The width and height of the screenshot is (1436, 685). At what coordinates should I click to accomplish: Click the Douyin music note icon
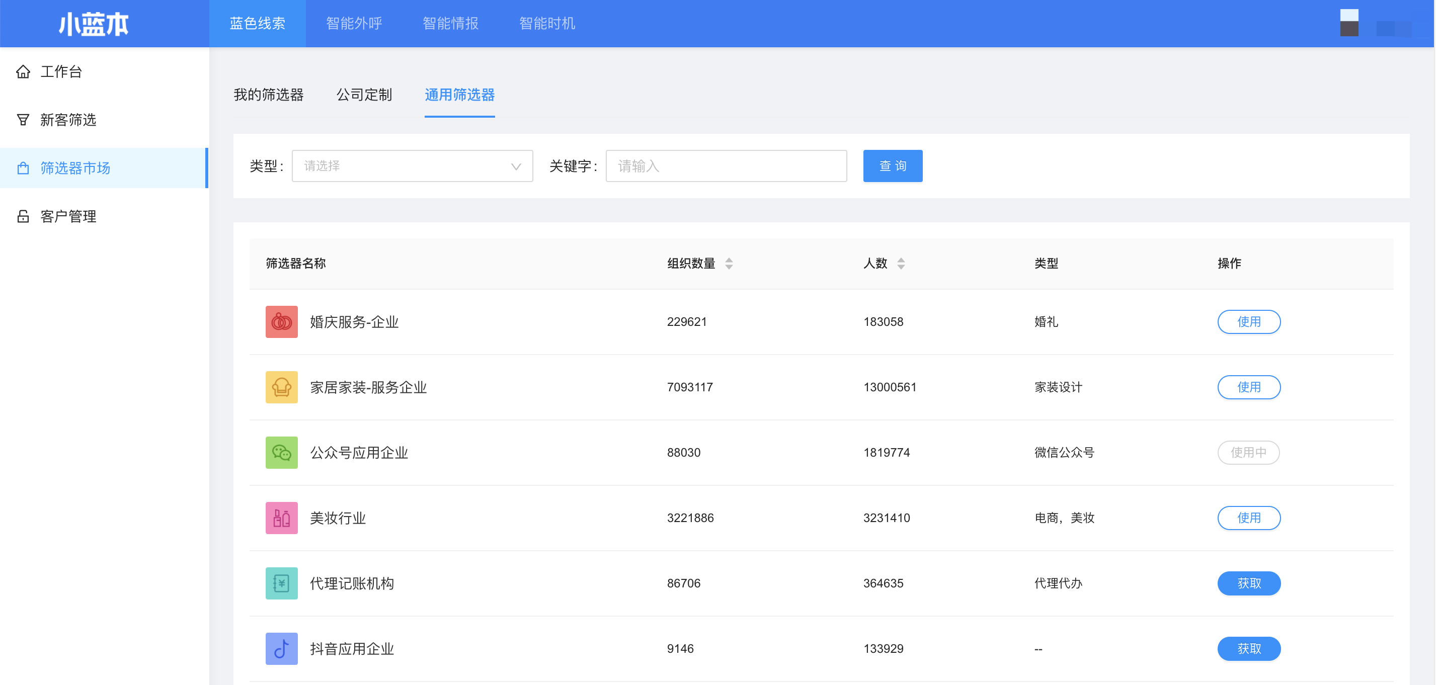(281, 648)
